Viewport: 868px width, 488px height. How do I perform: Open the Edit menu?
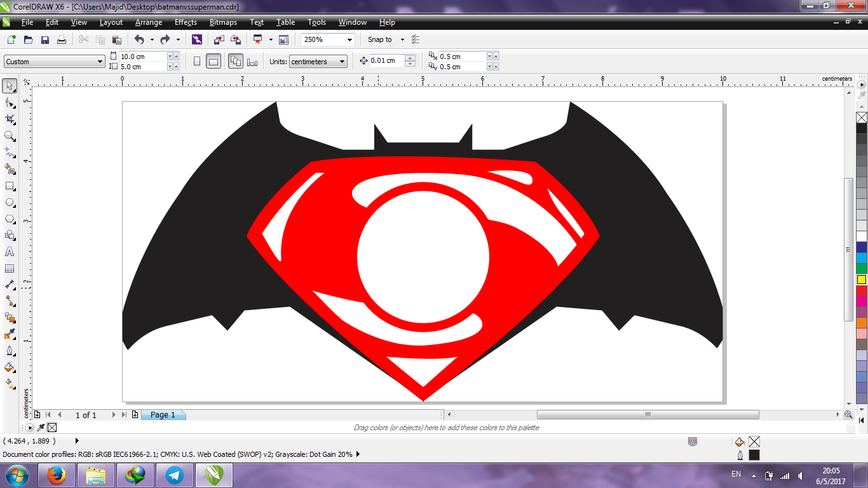(x=52, y=22)
